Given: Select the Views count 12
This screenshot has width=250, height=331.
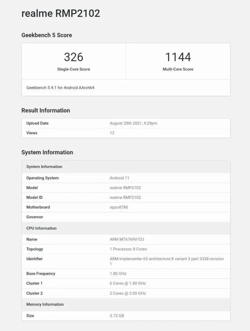Looking at the screenshot, I should click(x=112, y=133).
